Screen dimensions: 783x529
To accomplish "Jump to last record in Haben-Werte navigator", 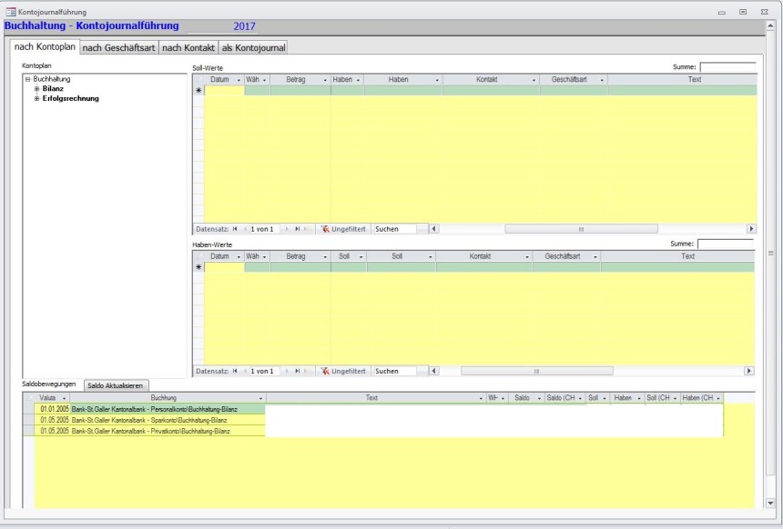I will tap(297, 371).
